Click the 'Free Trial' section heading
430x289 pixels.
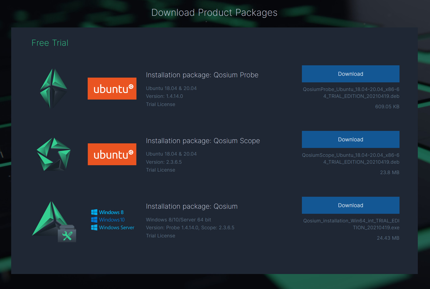click(x=50, y=43)
